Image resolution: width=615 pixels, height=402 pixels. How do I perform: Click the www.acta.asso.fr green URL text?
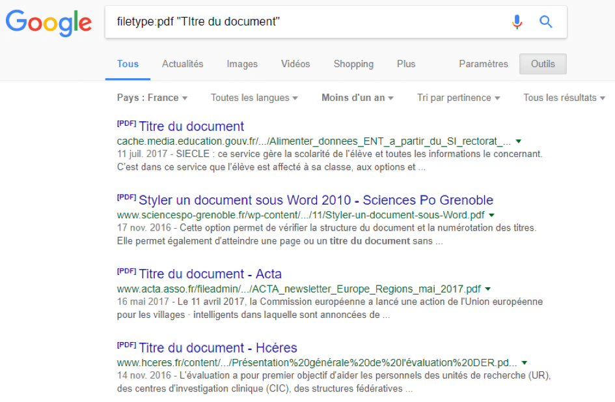coord(299,289)
